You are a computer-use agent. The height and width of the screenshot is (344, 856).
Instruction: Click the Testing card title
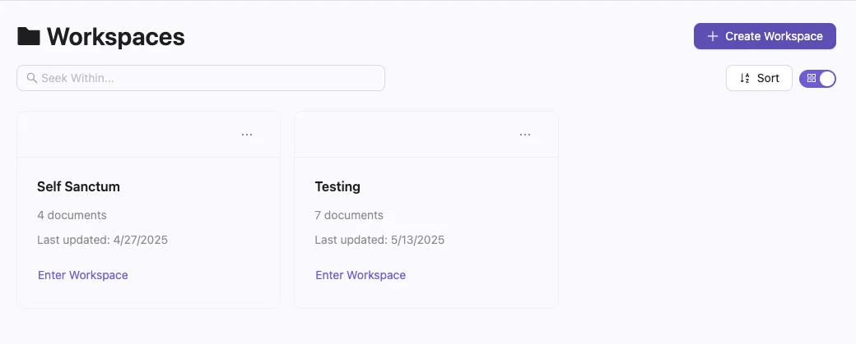click(337, 186)
